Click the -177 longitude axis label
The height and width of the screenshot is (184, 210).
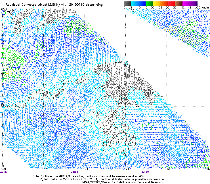pyautogui.click(x=43, y=169)
